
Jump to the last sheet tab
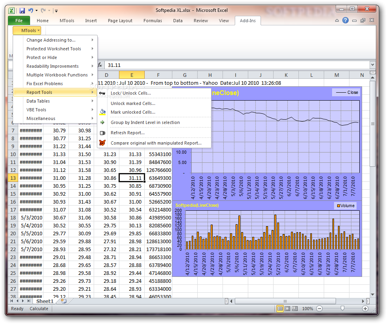click(x=28, y=301)
